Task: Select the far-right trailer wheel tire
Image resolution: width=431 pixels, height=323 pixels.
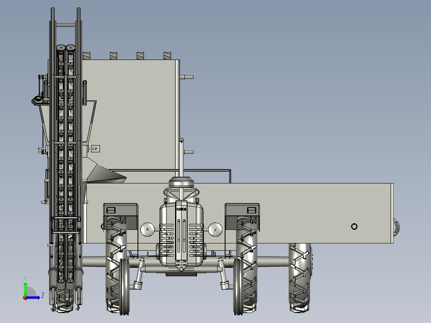Action: tap(300, 277)
